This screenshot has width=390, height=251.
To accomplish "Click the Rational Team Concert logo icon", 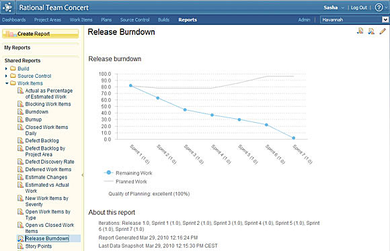I will click(x=7, y=7).
